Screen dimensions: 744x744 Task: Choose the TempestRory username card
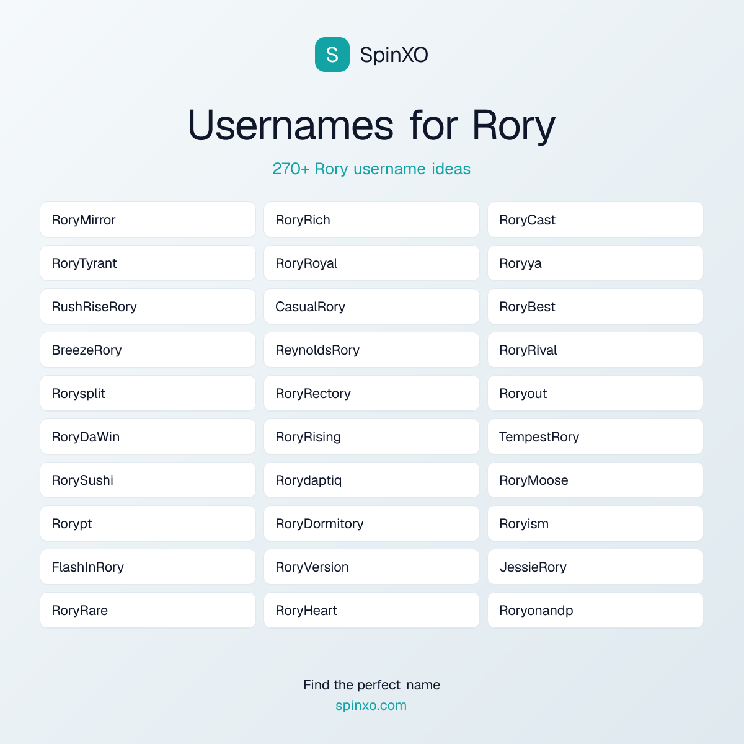595,436
